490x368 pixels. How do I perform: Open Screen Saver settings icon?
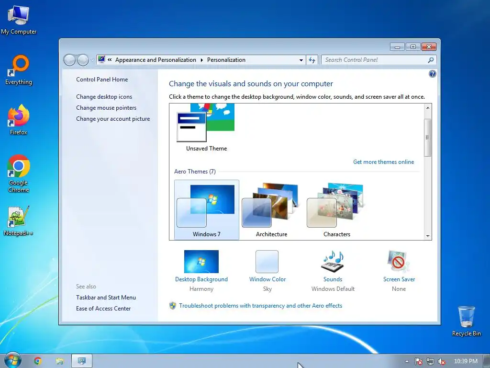pos(399,262)
